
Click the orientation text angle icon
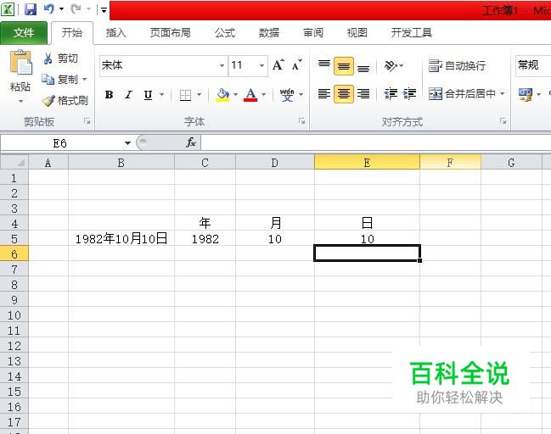tap(391, 65)
